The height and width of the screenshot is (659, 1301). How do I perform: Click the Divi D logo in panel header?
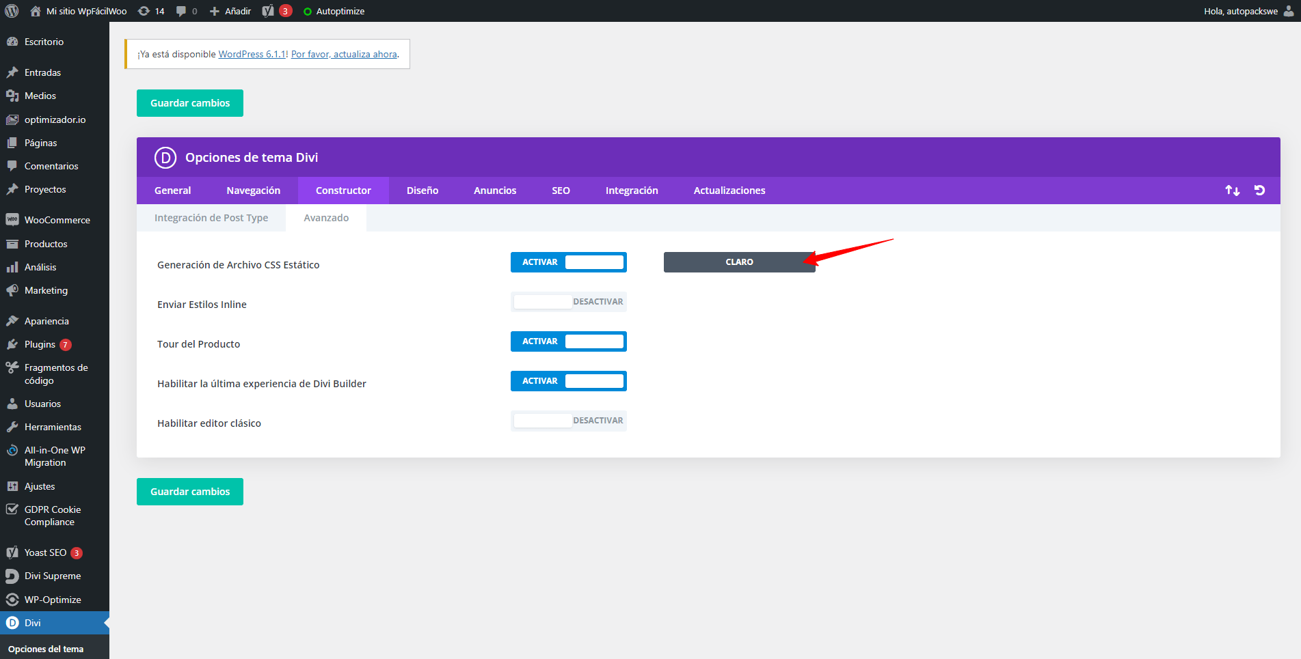tap(165, 158)
